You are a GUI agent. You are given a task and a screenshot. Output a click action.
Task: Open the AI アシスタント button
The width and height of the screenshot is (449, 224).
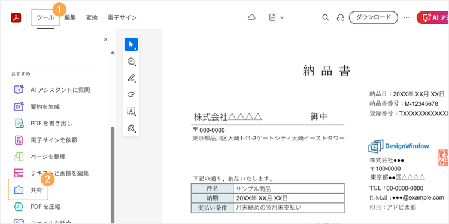433,17
